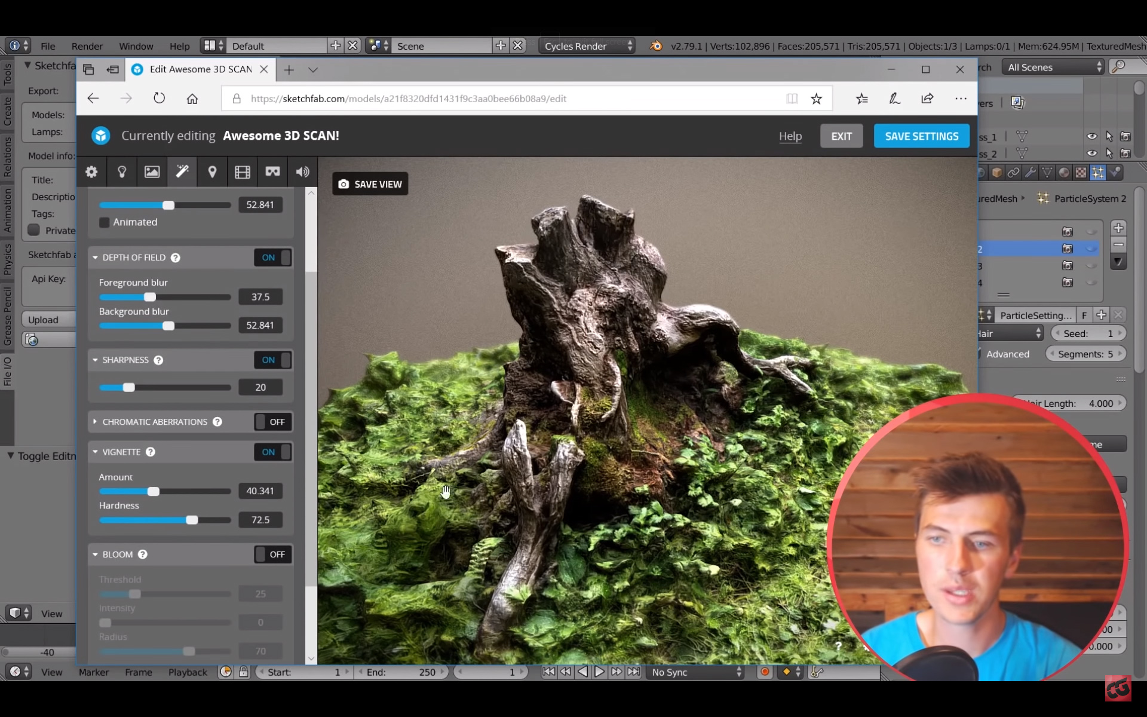Jump to end frame in Blender timeline
The image size is (1147, 717).
[x=634, y=672]
